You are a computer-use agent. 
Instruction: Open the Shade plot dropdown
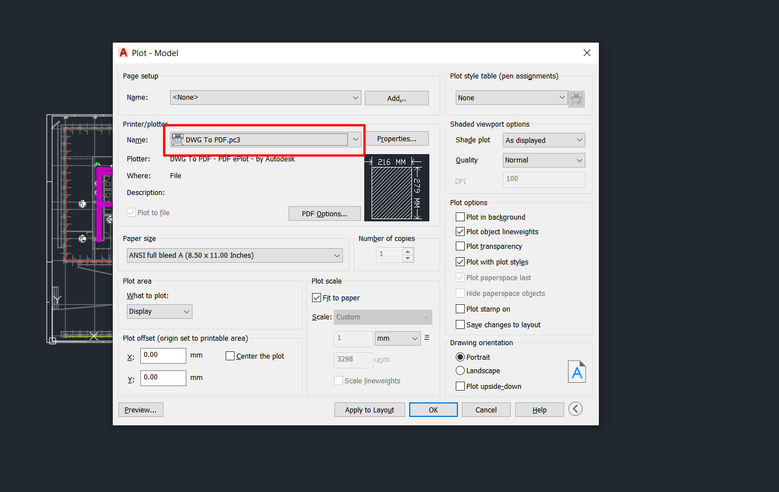click(544, 140)
